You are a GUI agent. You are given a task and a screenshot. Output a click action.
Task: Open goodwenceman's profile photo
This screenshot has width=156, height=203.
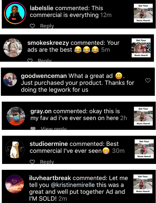point(10,80)
